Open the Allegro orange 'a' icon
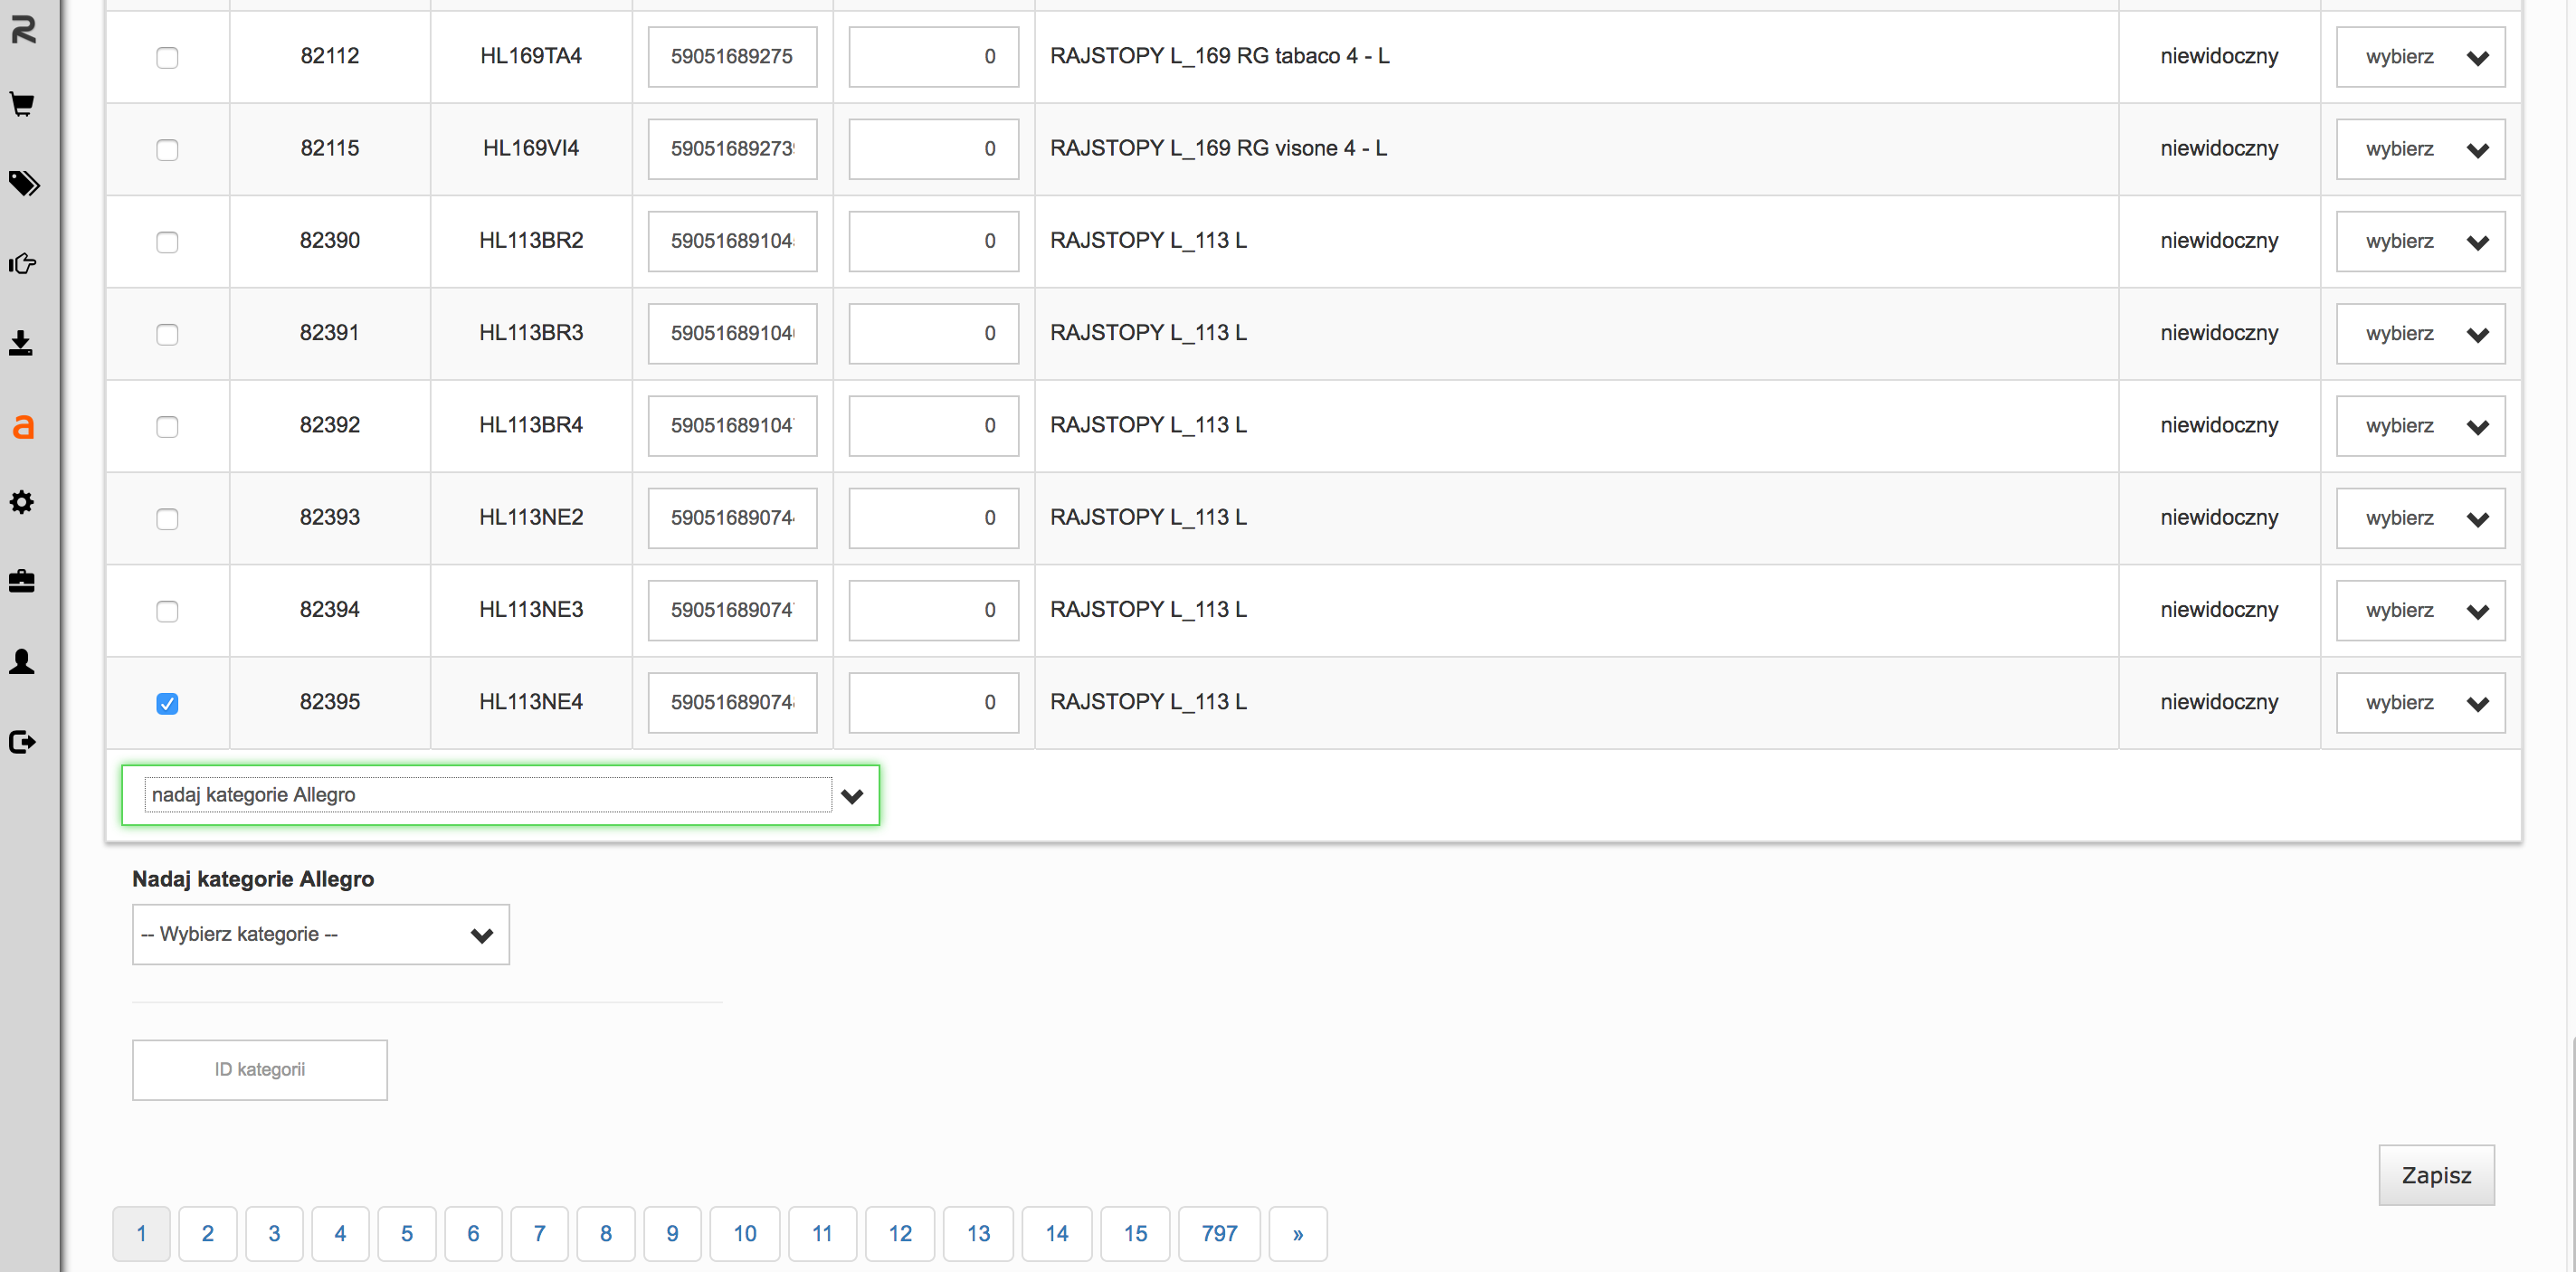This screenshot has height=1272, width=2576. (x=22, y=426)
